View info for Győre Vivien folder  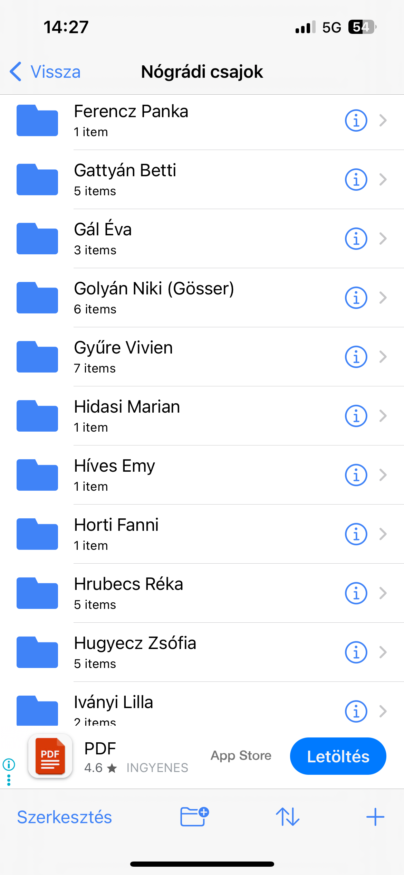pos(356,357)
